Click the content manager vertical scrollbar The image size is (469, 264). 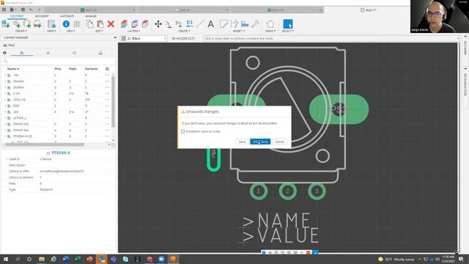point(113,102)
